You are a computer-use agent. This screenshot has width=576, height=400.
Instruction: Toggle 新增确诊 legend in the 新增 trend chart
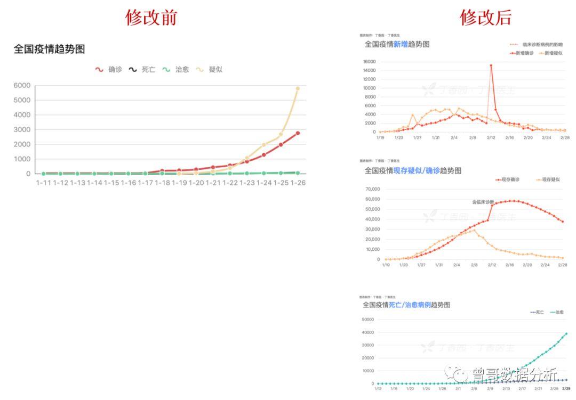(522, 53)
